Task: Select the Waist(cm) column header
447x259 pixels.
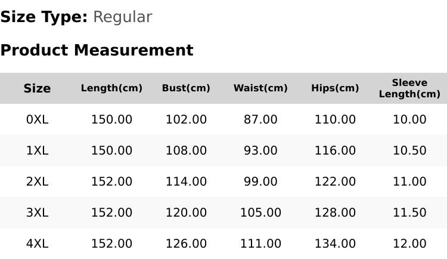Action: pos(260,88)
